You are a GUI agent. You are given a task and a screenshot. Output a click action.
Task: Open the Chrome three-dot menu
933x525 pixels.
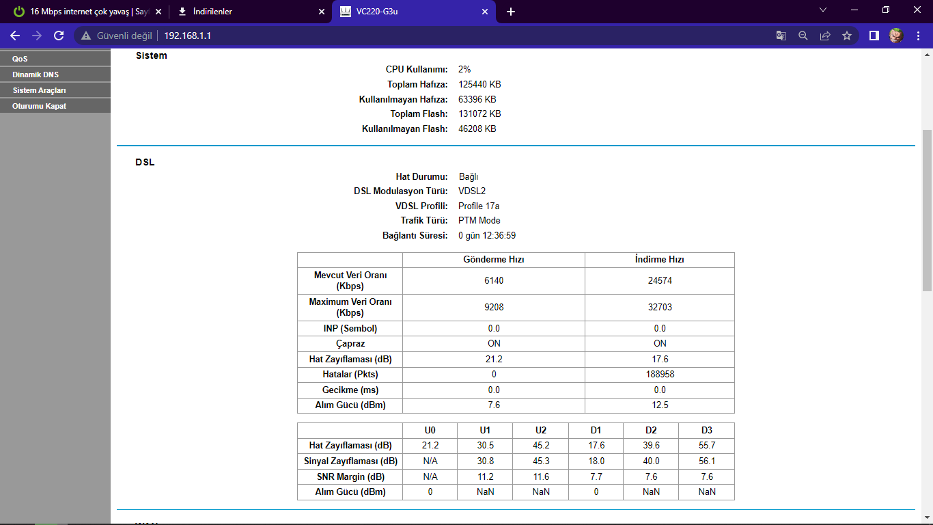(918, 36)
